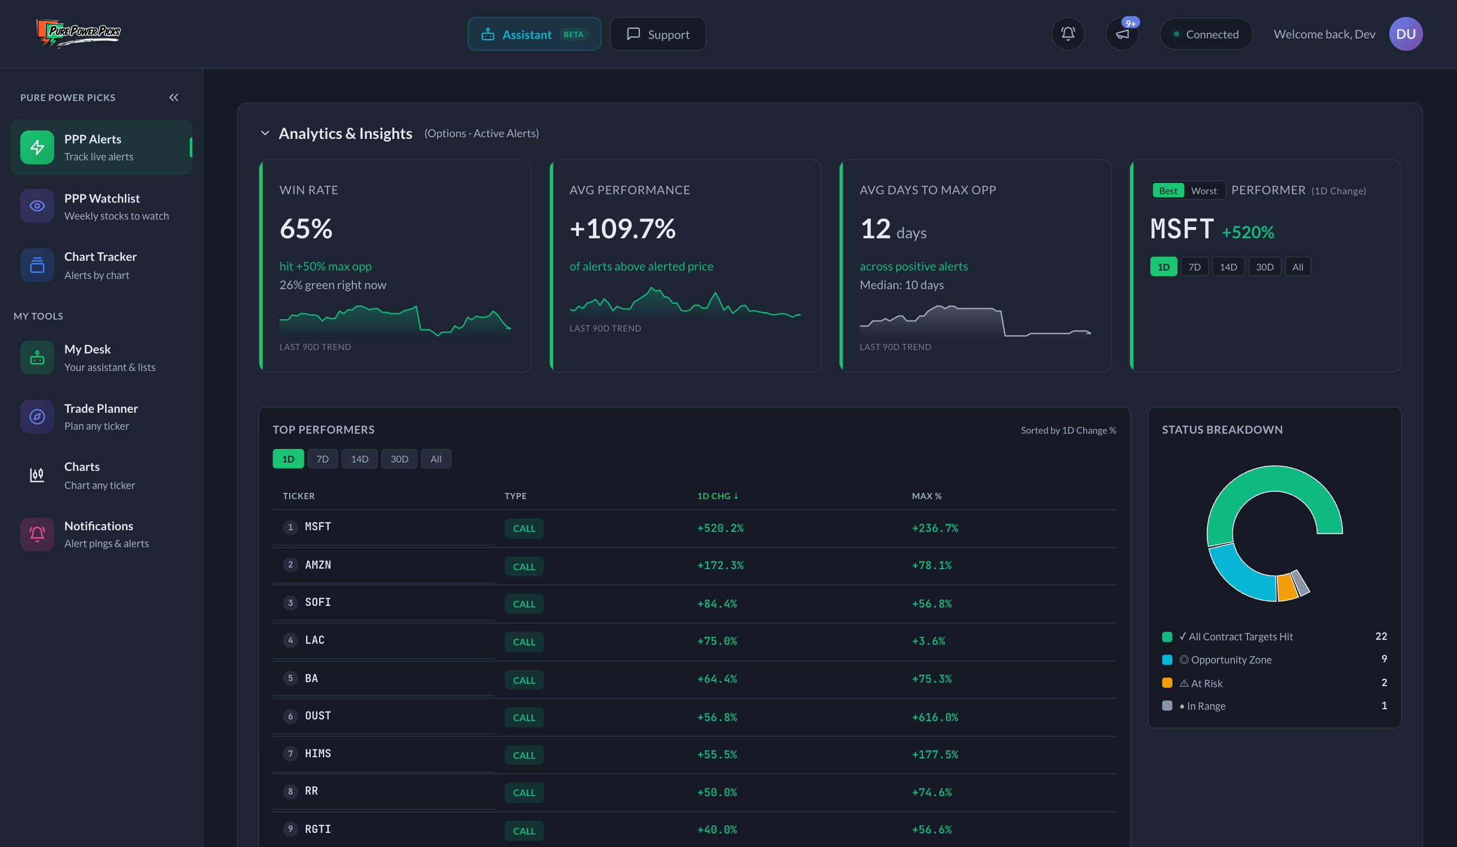Open PPP Watchlist from sidebar
This screenshot has width=1457, height=847.
[x=101, y=207]
